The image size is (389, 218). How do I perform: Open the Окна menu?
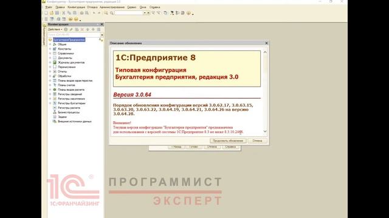pyautogui.click(x=143, y=7)
